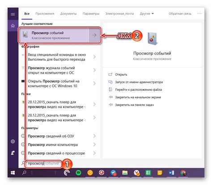Open search settings gear icon
Image resolution: width=212 pixels, height=185 pixels.
[13, 141]
